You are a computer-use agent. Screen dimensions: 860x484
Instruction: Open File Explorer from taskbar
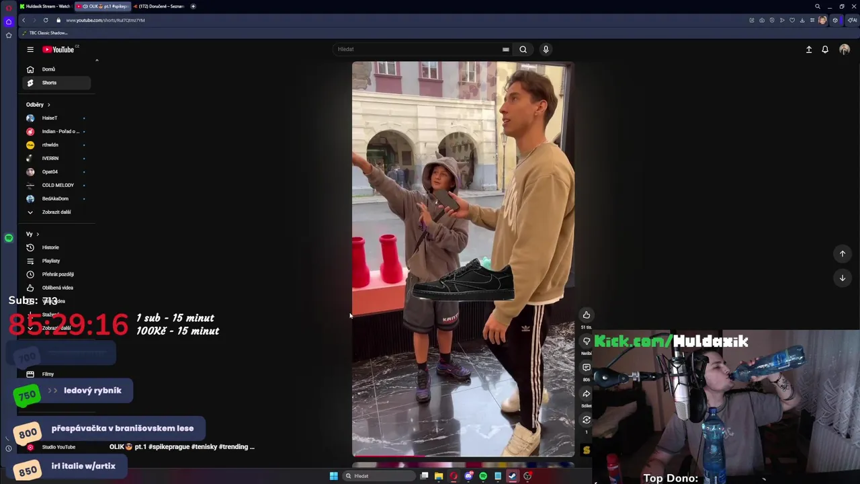pos(439,476)
